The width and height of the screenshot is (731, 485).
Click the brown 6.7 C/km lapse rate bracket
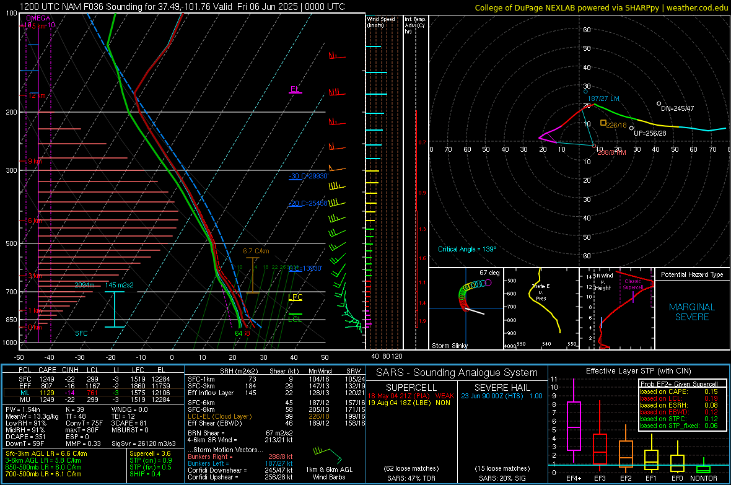[252, 275]
